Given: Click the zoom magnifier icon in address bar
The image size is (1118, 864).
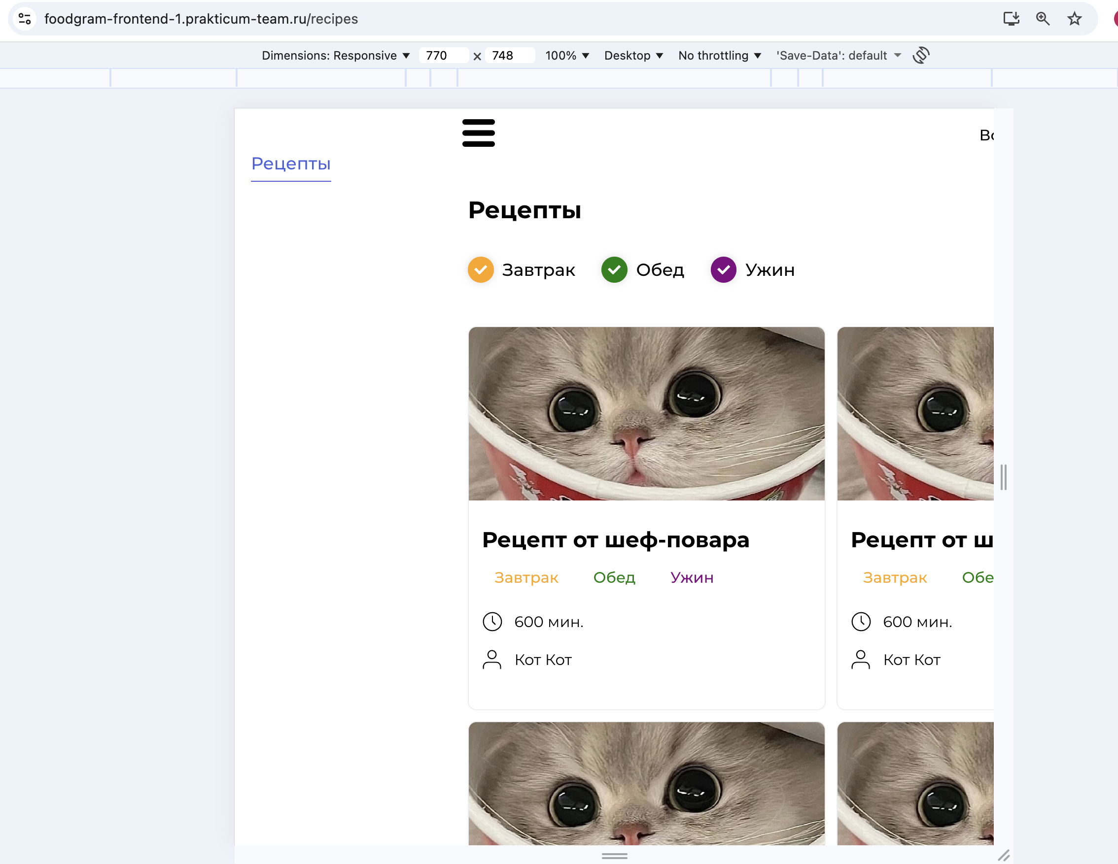Looking at the screenshot, I should [1042, 19].
